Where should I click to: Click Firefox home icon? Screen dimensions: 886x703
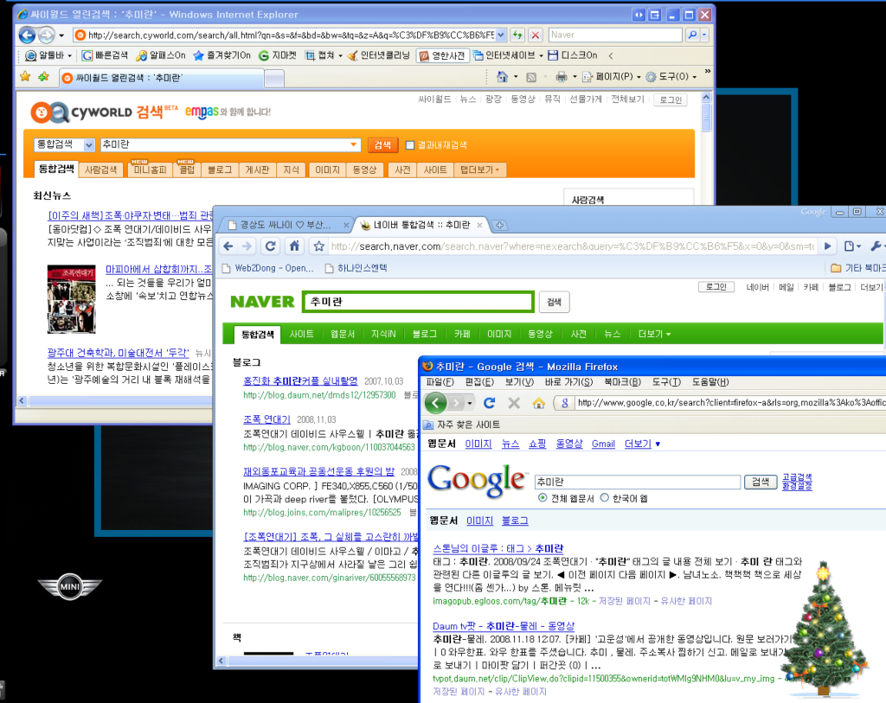538,403
